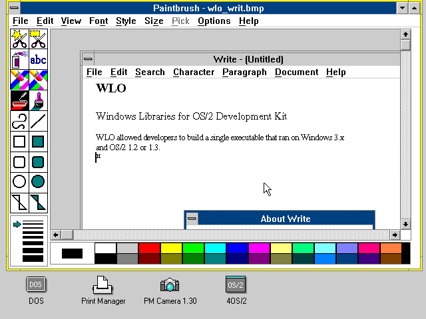Screen dimensions: 426x319
Task: Open the Paintbrush Help menu
Action: (248, 21)
